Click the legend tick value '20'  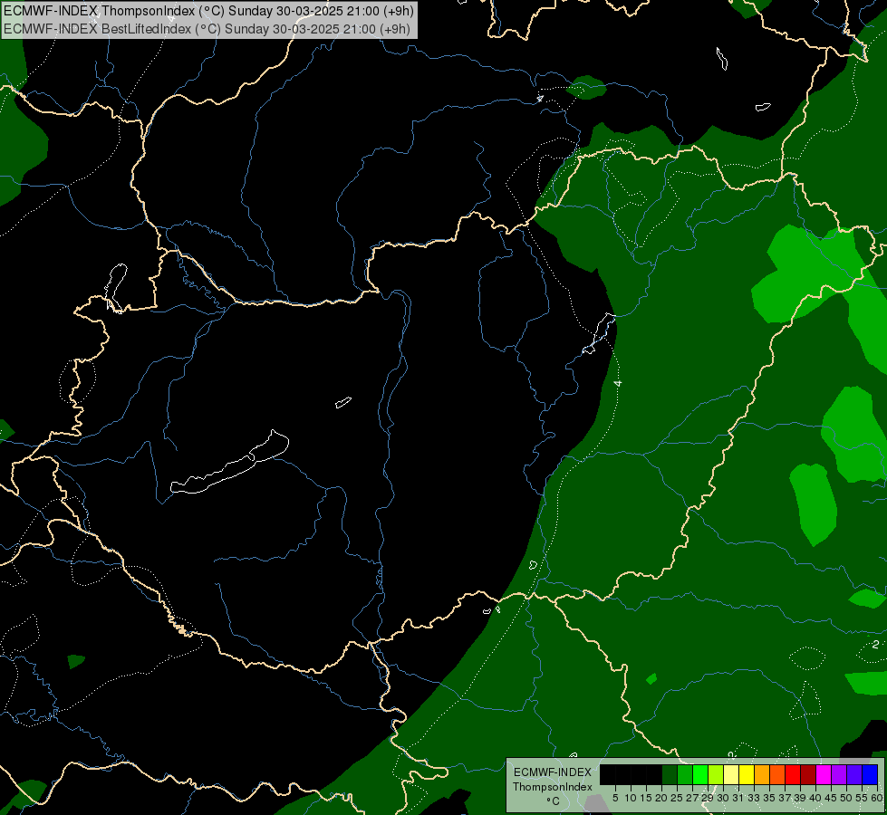[x=661, y=798]
